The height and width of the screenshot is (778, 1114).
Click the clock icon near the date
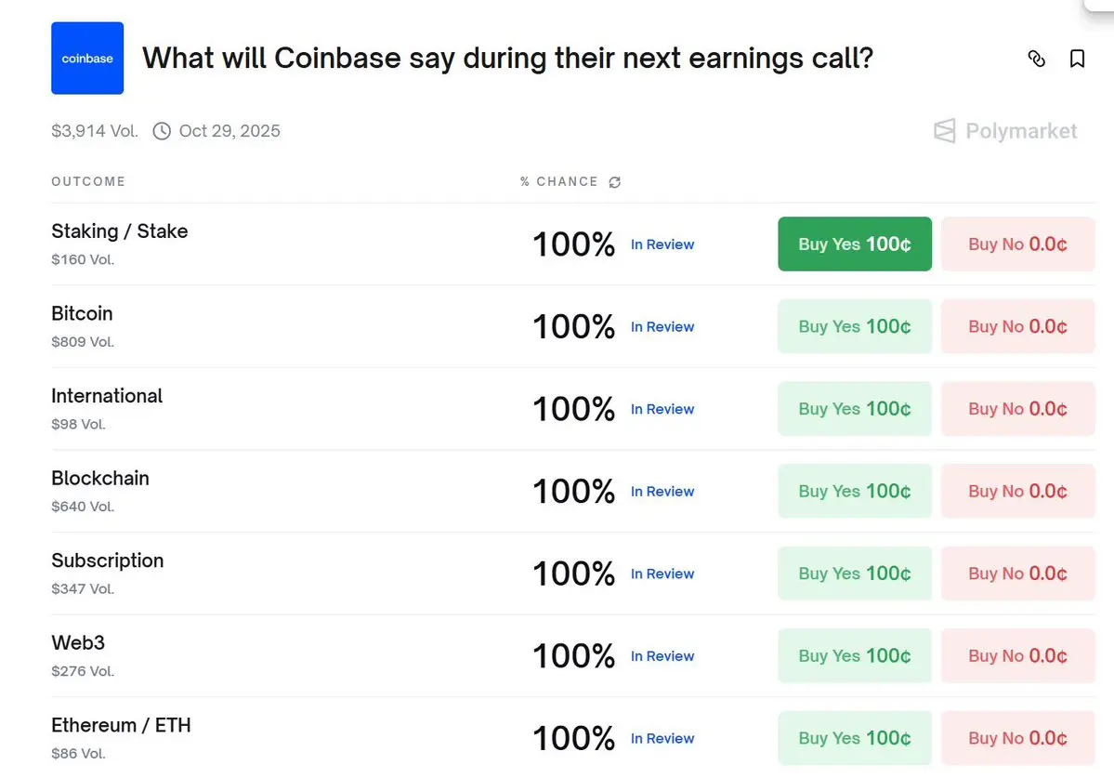tap(162, 131)
